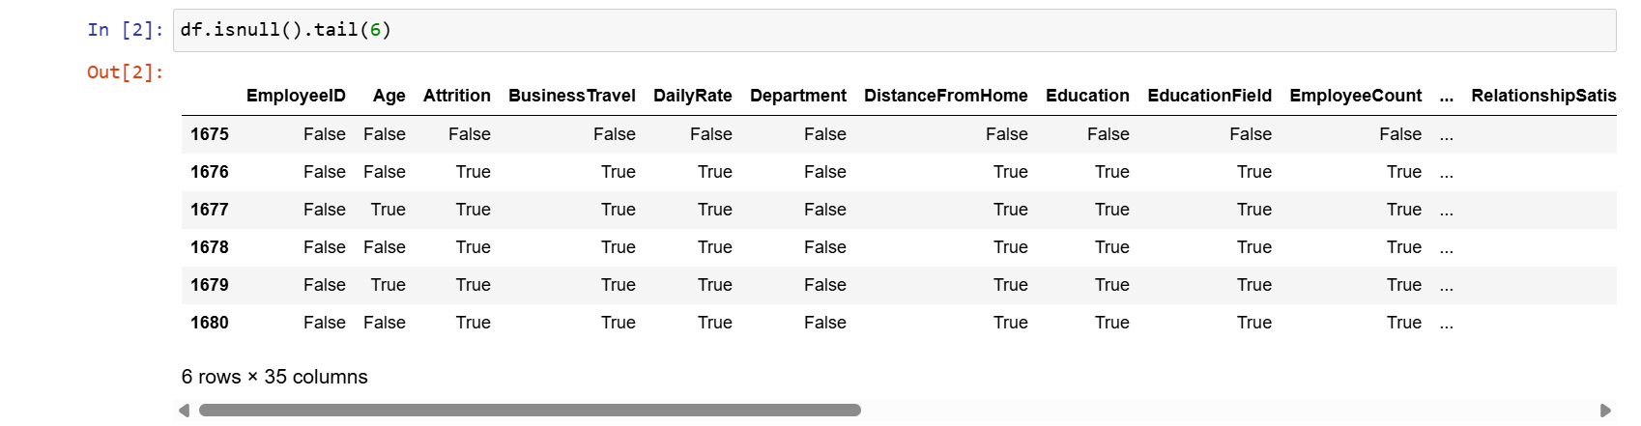Click the Age value in row 1677
The height and width of the screenshot is (426, 1641).
pos(388,210)
